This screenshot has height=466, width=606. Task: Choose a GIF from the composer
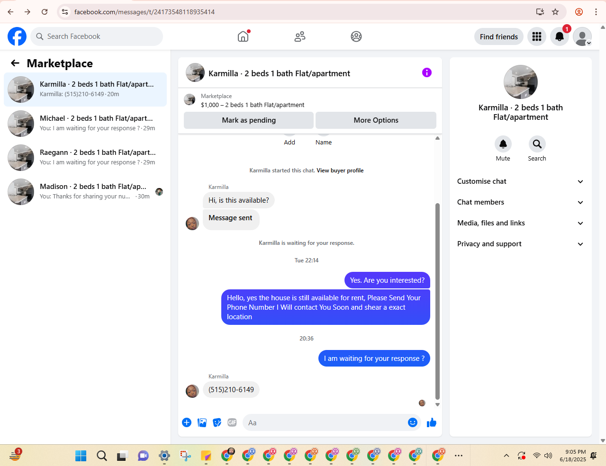click(x=232, y=422)
